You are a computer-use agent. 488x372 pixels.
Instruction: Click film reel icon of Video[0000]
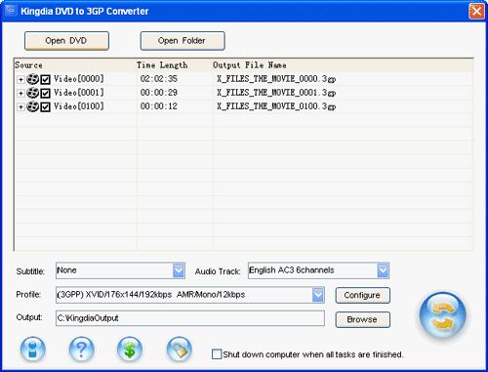pos(32,79)
